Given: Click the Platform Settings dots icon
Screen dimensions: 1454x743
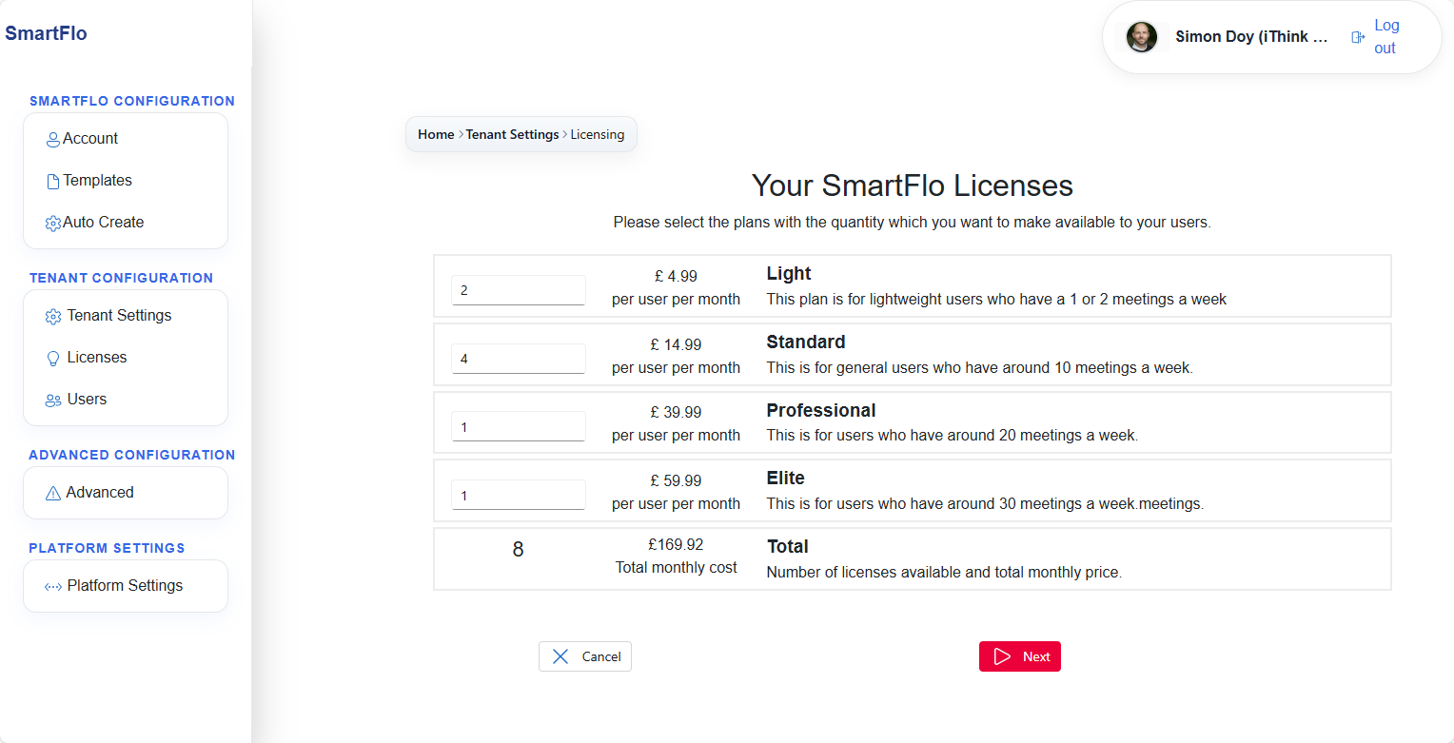Looking at the screenshot, I should pyautogui.click(x=53, y=587).
